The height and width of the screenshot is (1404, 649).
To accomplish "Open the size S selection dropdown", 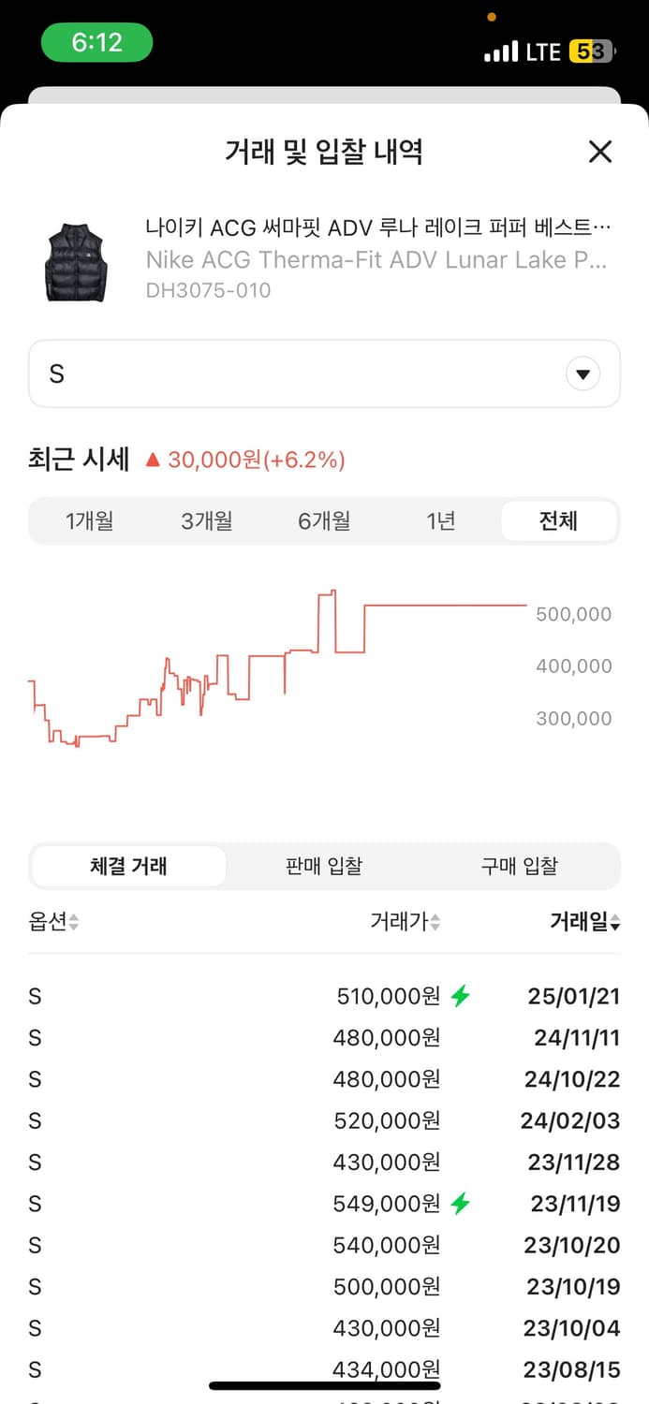I will click(324, 373).
